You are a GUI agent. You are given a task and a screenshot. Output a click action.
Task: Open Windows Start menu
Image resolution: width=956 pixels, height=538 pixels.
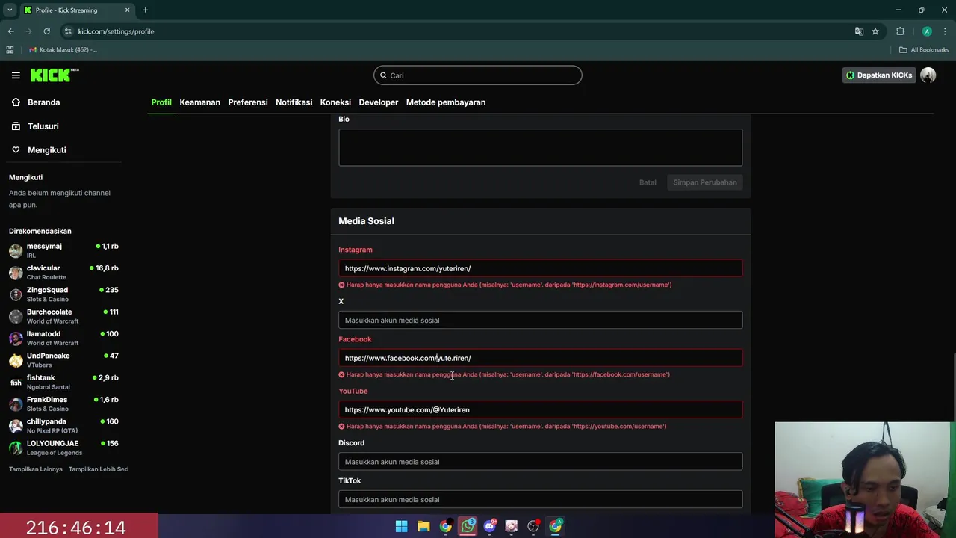point(401,526)
